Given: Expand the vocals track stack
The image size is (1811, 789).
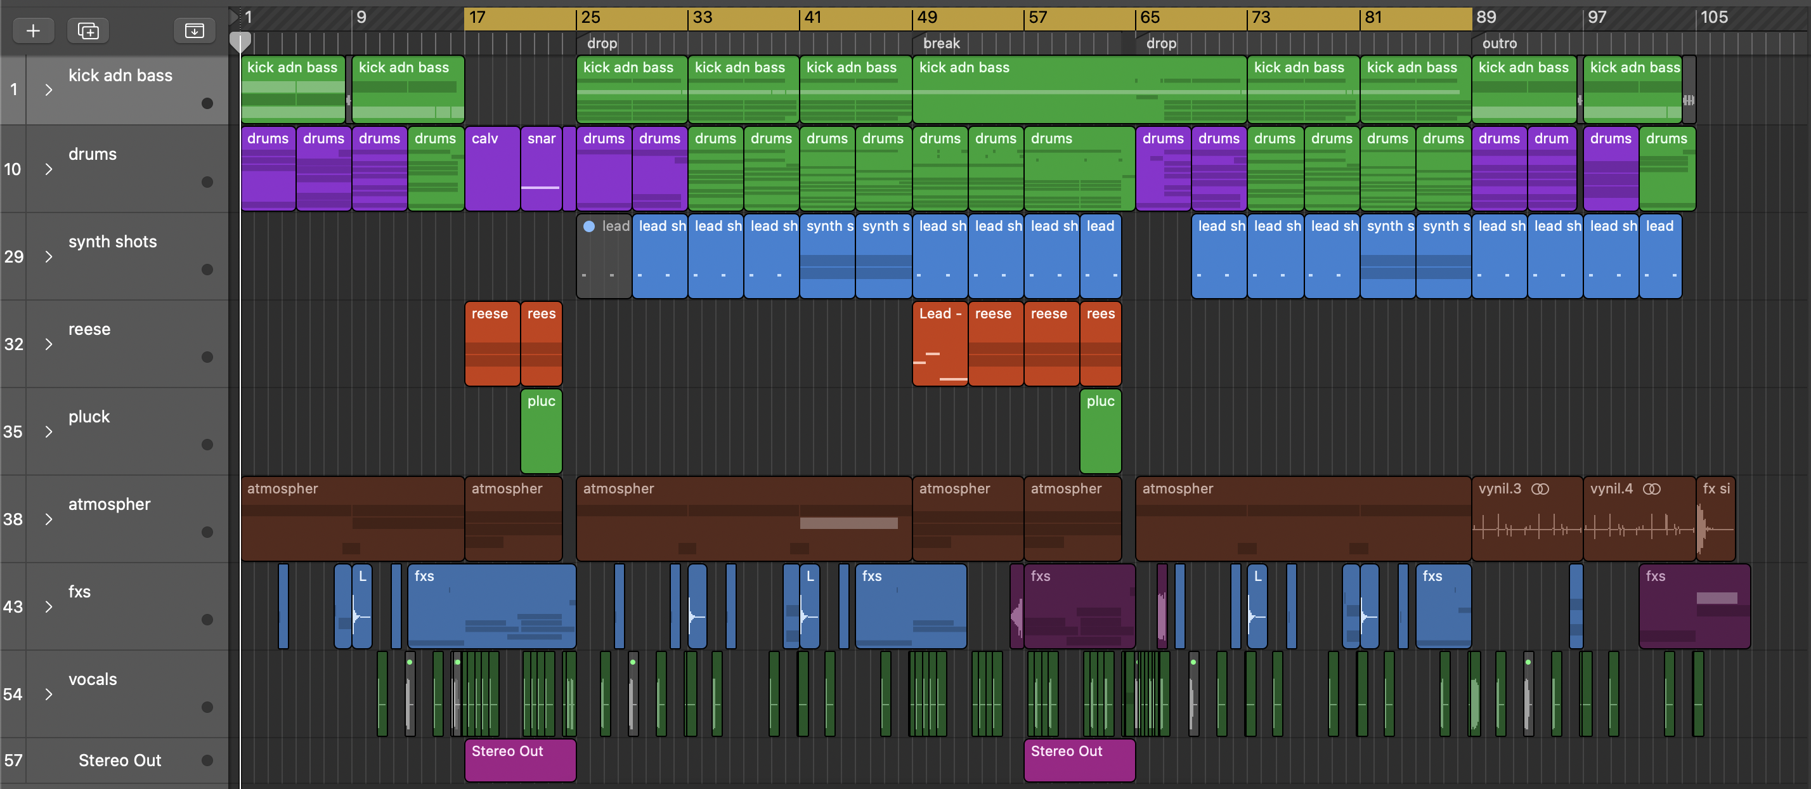Looking at the screenshot, I should (x=48, y=694).
